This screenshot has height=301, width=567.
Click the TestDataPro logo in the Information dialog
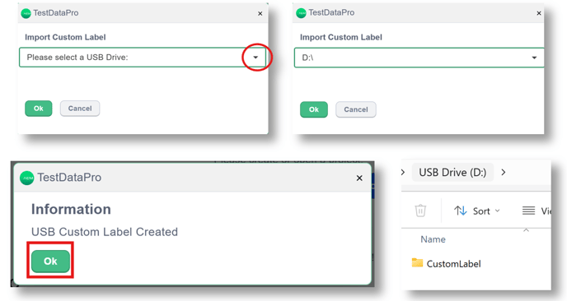pyautogui.click(x=26, y=178)
